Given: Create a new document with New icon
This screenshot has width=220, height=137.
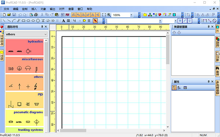Looking at the screenshot, I should (x=4, y=15).
